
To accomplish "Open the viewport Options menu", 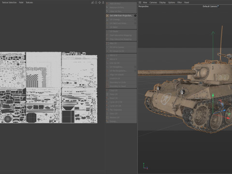I will point(172,2).
